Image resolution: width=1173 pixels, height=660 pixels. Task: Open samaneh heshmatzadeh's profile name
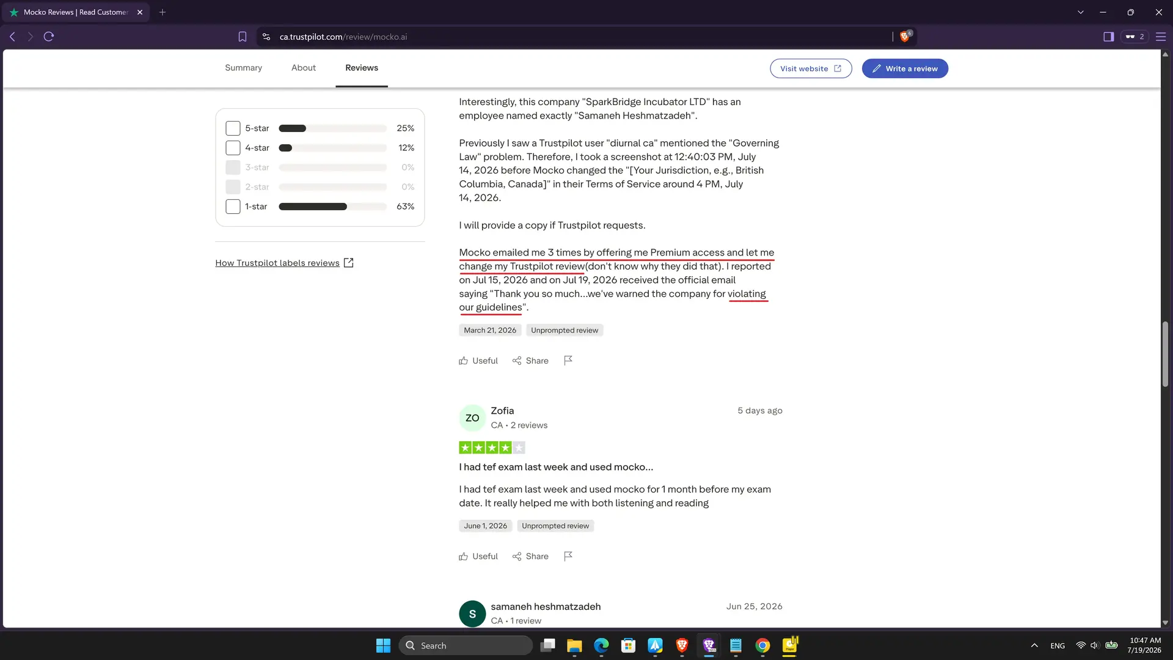(x=546, y=606)
